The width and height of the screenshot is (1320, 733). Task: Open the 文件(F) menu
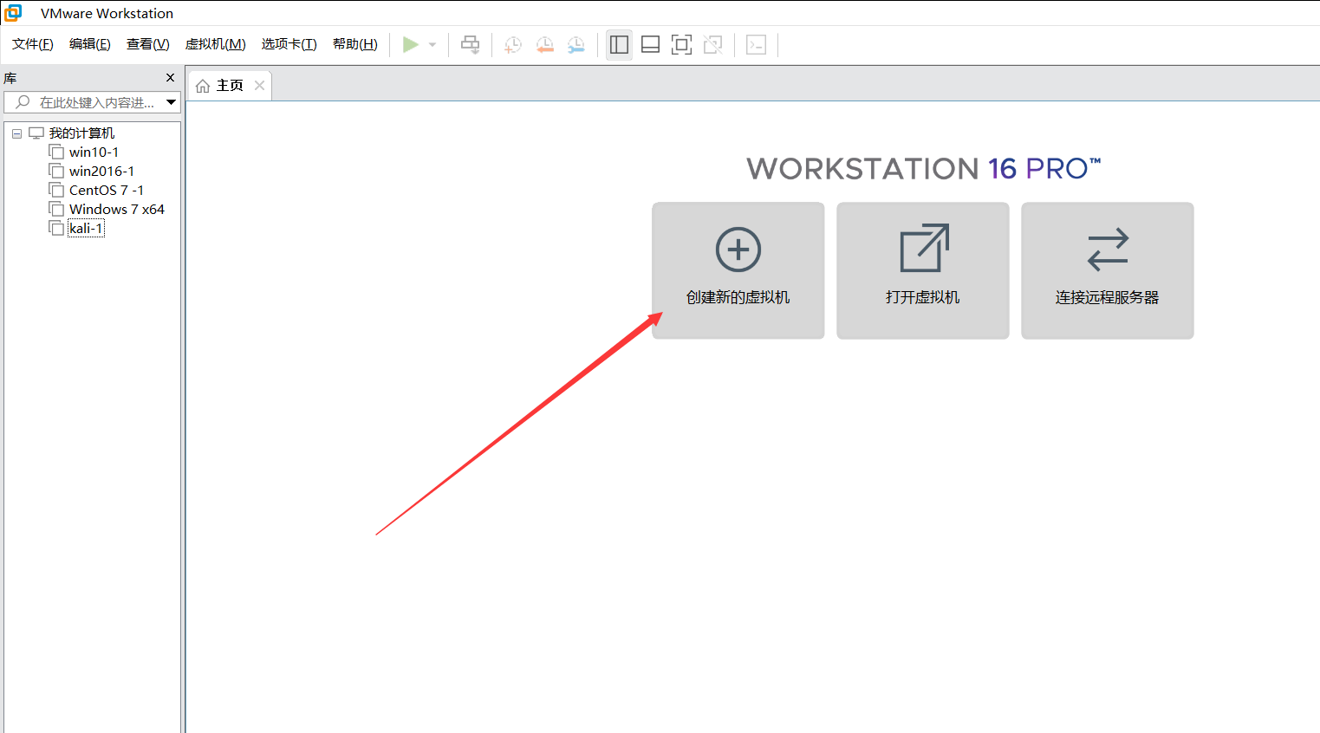click(x=33, y=44)
